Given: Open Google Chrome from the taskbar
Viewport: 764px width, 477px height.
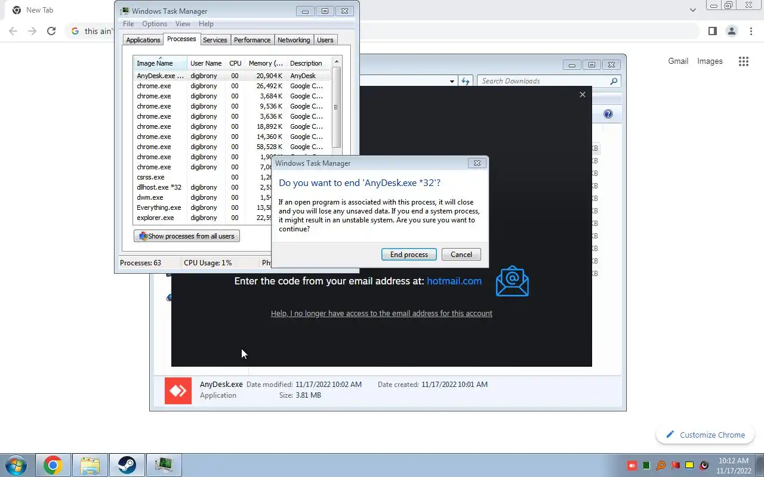Looking at the screenshot, I should tap(53, 465).
